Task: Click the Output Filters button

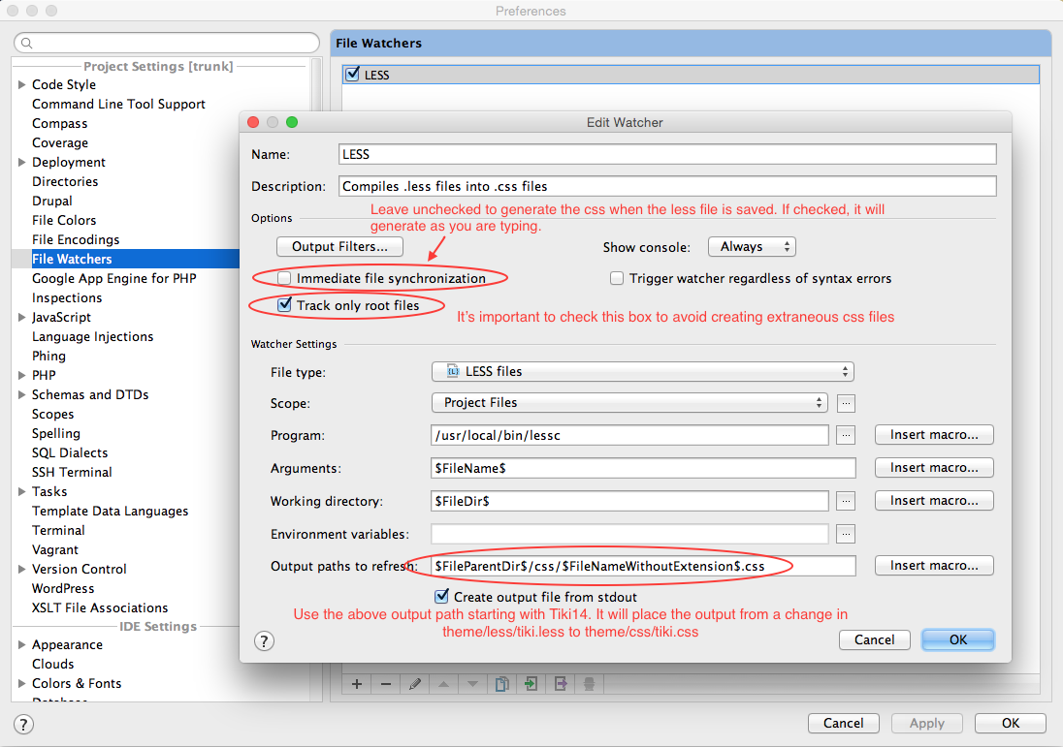Action: click(339, 246)
